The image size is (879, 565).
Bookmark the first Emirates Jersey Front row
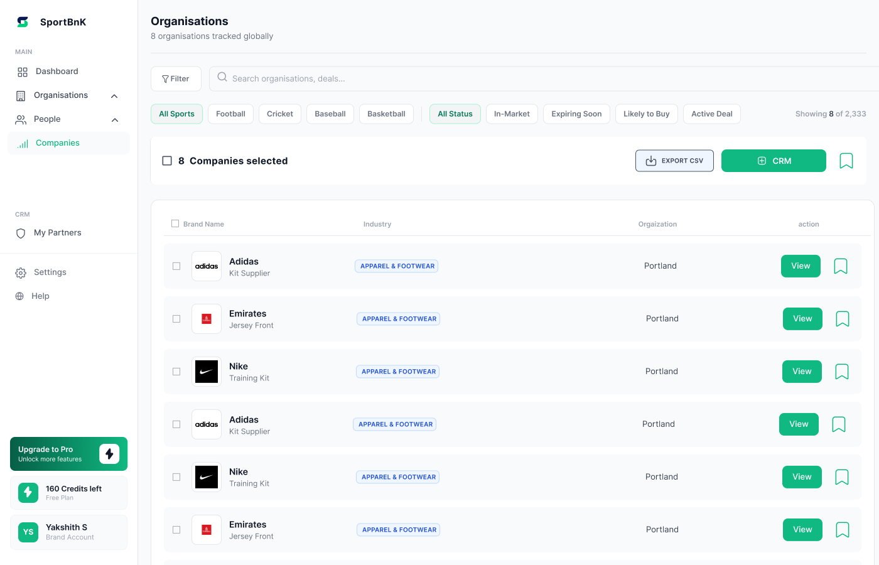click(x=843, y=319)
